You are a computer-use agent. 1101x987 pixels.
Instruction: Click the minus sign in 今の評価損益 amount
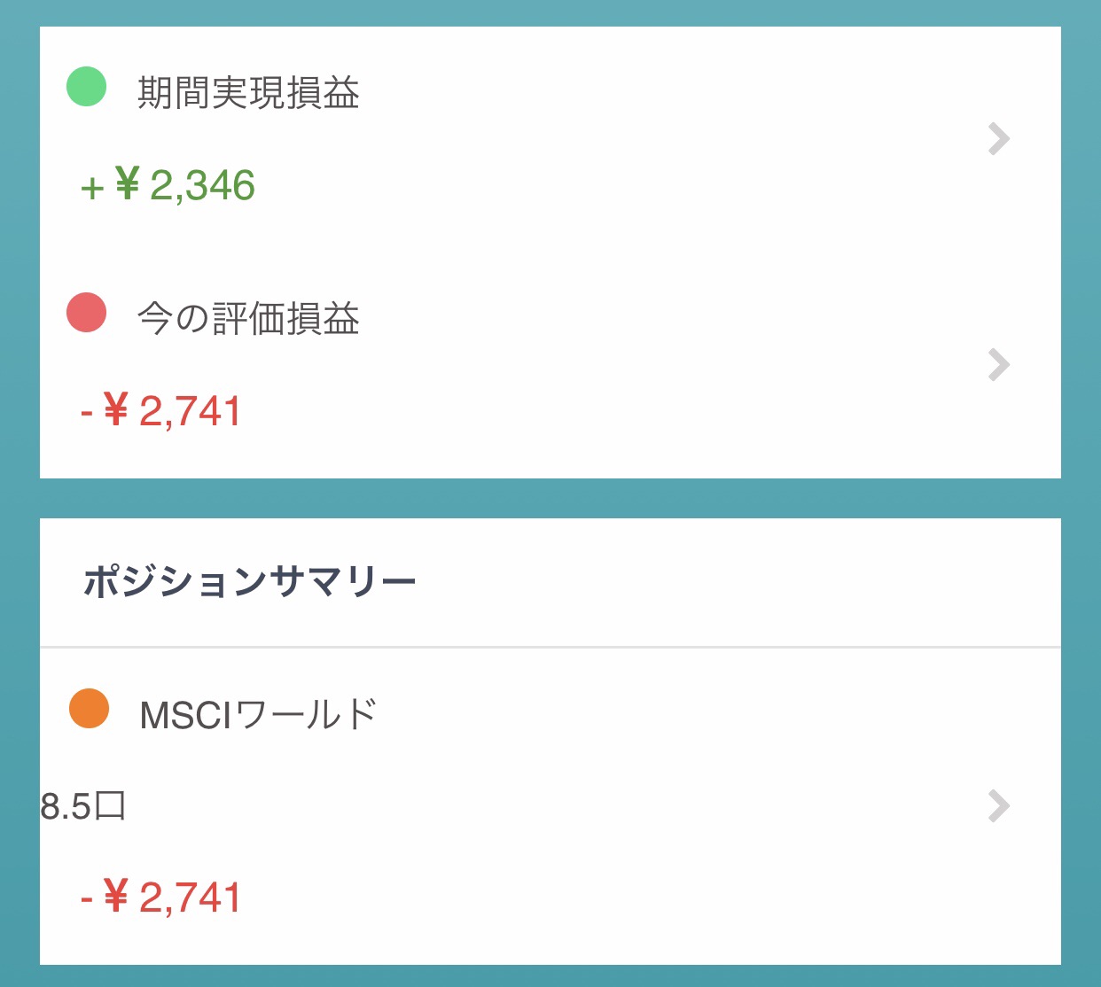(x=87, y=413)
